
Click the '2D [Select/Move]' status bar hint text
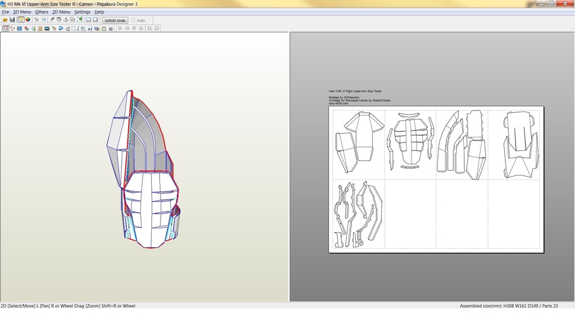pyautogui.click(x=17, y=306)
